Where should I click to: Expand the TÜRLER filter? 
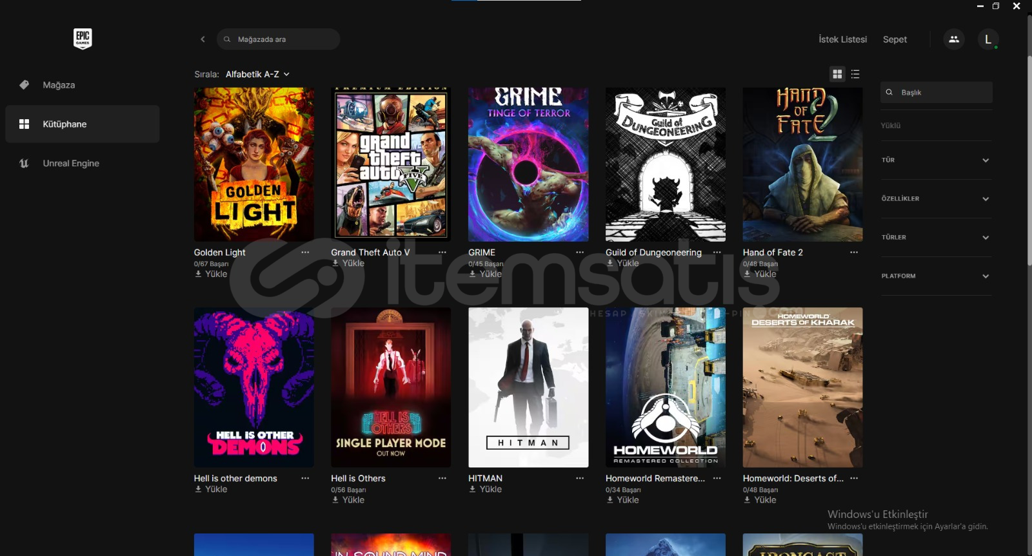coord(936,237)
